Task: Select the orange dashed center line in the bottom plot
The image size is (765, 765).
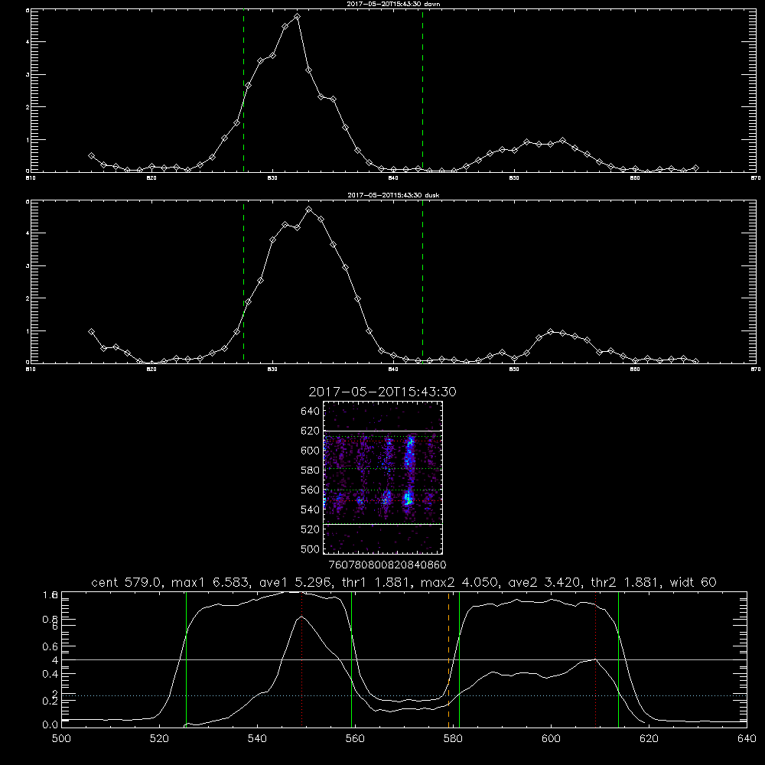Action: (x=448, y=660)
